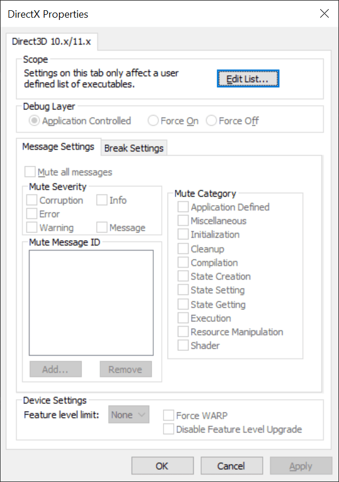Click the Apply button

pos(301,465)
